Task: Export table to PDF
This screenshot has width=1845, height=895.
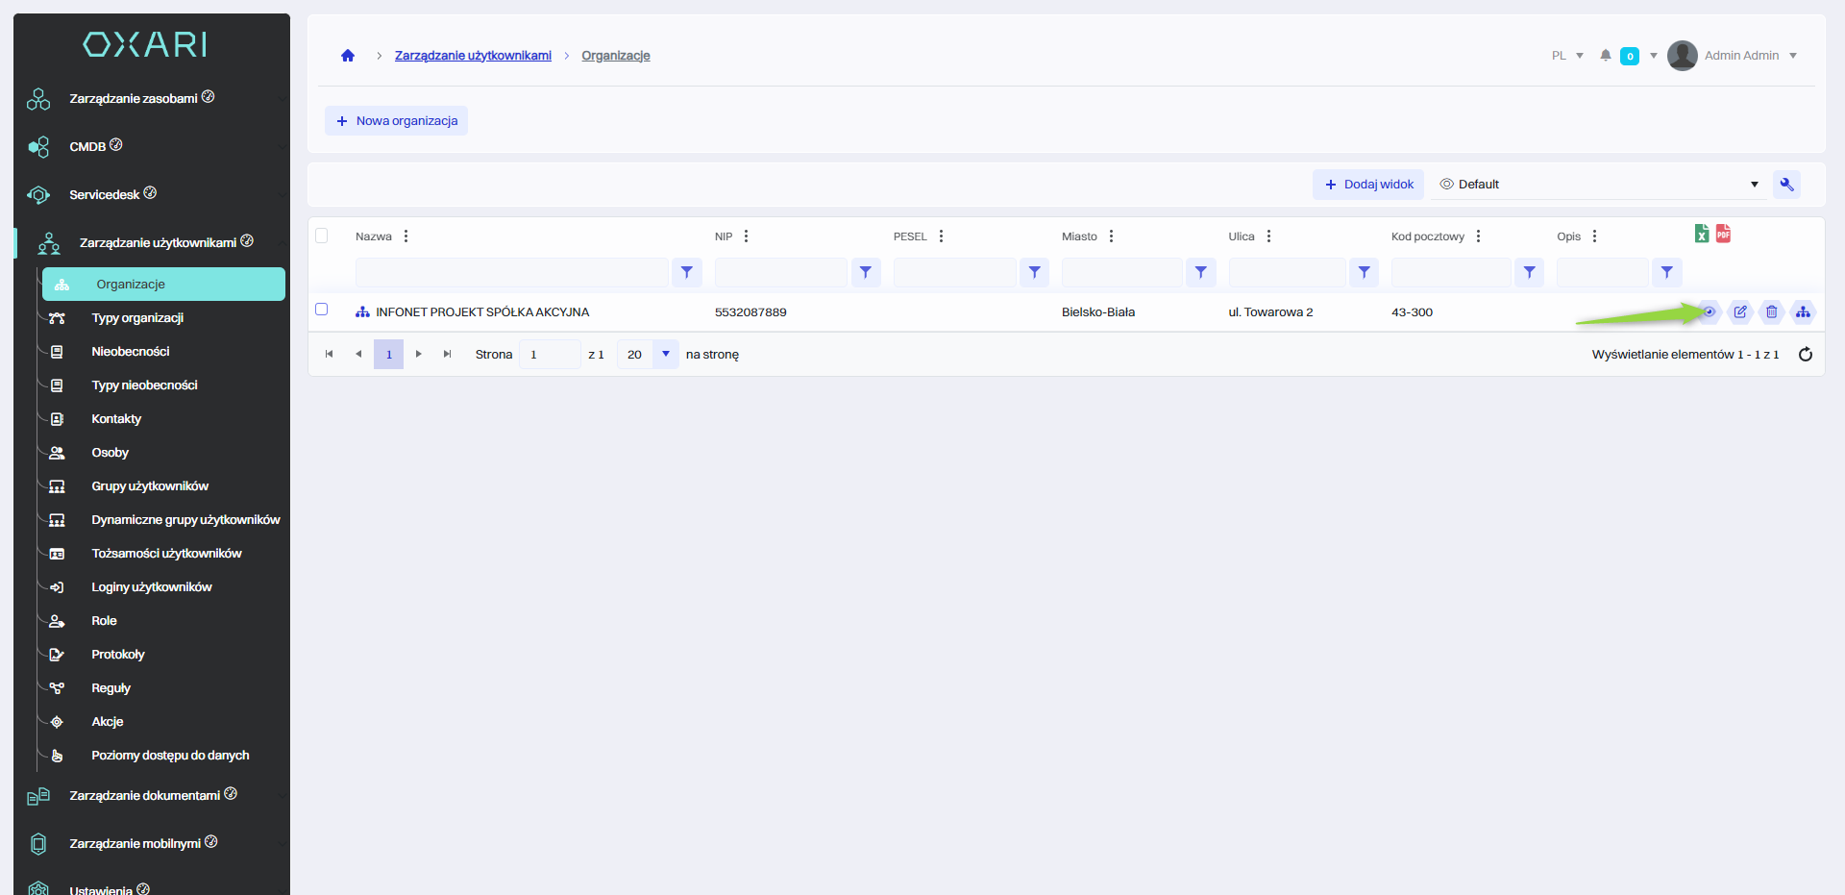Action: [x=1723, y=234]
